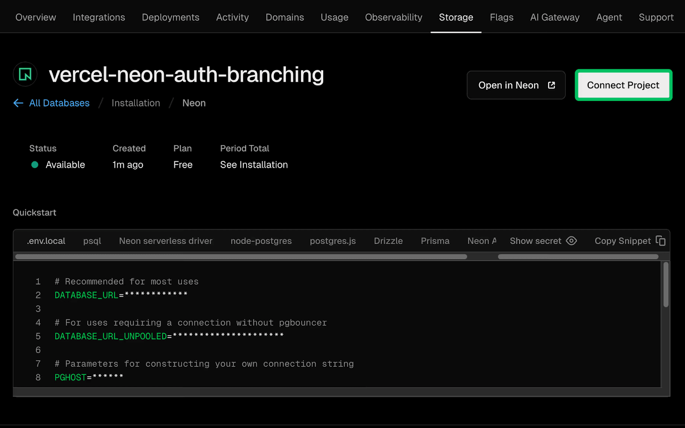Click the vertical scrollbar in code snippet

666,285
